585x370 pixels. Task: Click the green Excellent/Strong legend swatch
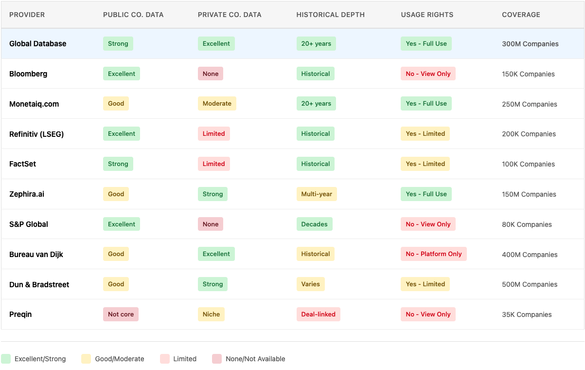pos(6,359)
